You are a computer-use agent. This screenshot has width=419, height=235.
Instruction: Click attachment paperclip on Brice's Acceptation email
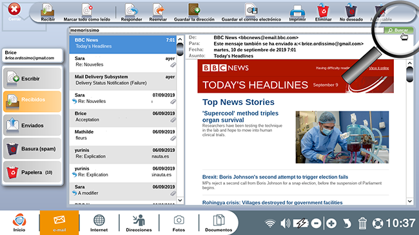173,120
